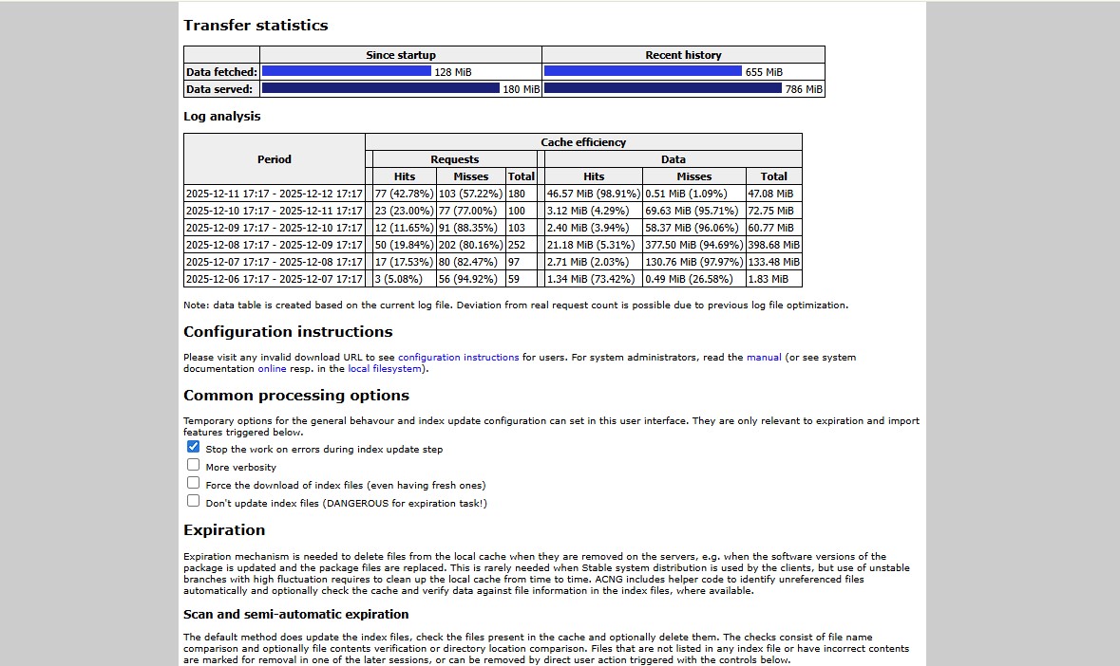Click the Period column header
This screenshot has height=666, width=1120.
point(275,159)
